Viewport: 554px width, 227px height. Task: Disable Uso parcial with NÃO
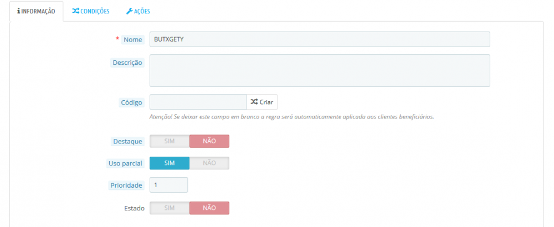[x=209, y=163]
